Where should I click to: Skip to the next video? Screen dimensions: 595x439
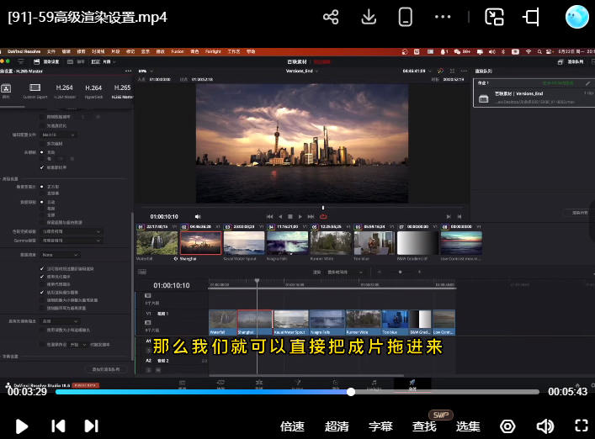click(x=91, y=426)
